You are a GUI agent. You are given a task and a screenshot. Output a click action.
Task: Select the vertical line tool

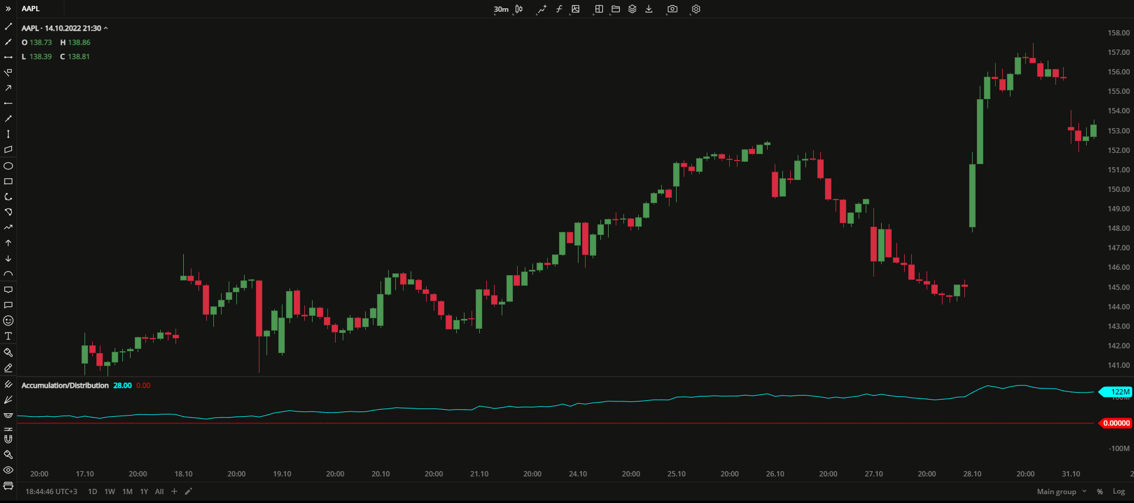[8, 134]
